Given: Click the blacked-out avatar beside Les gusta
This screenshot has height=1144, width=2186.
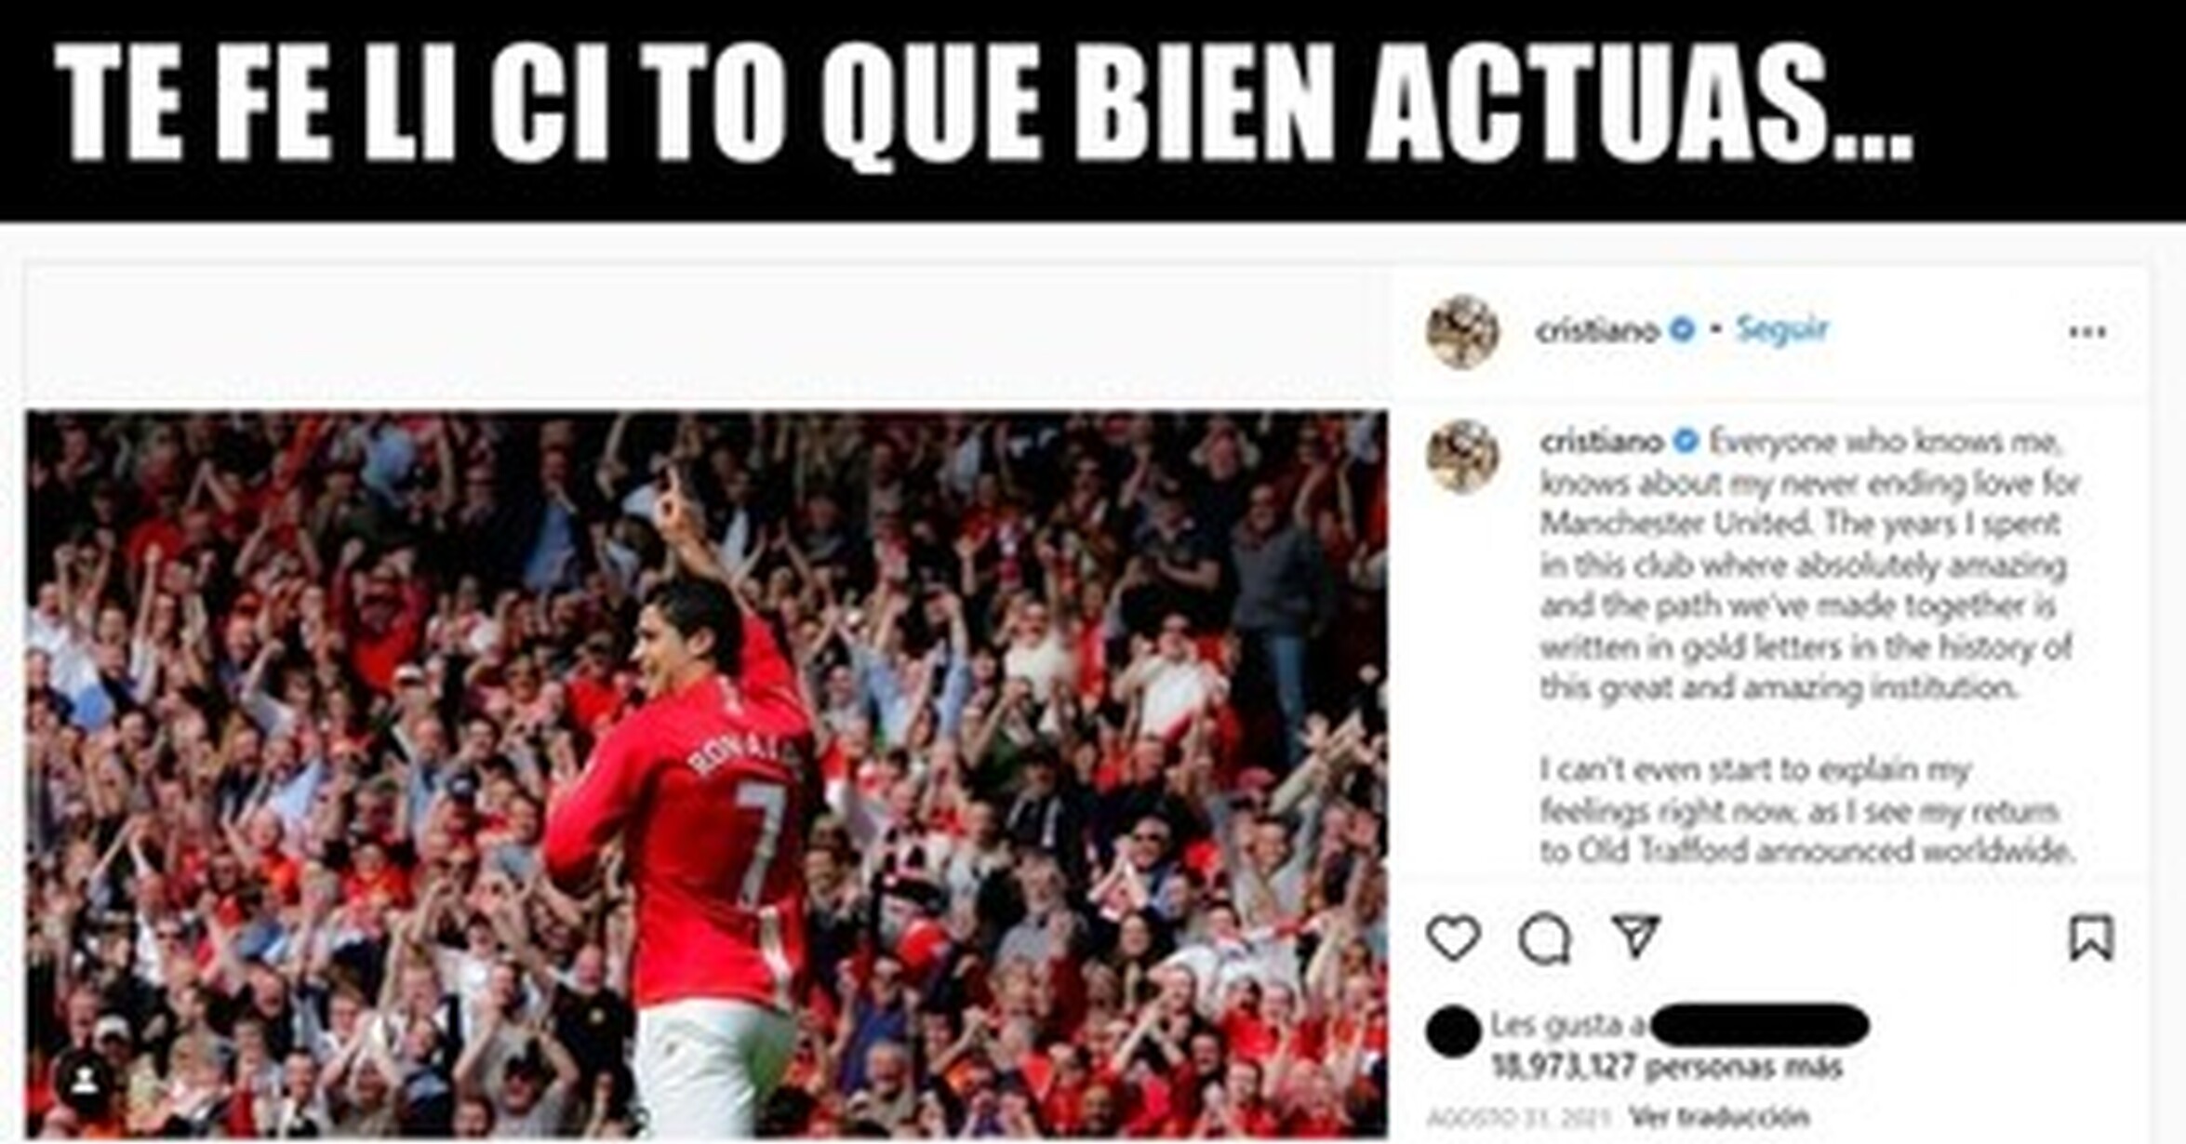Looking at the screenshot, I should pos(1453,1031).
